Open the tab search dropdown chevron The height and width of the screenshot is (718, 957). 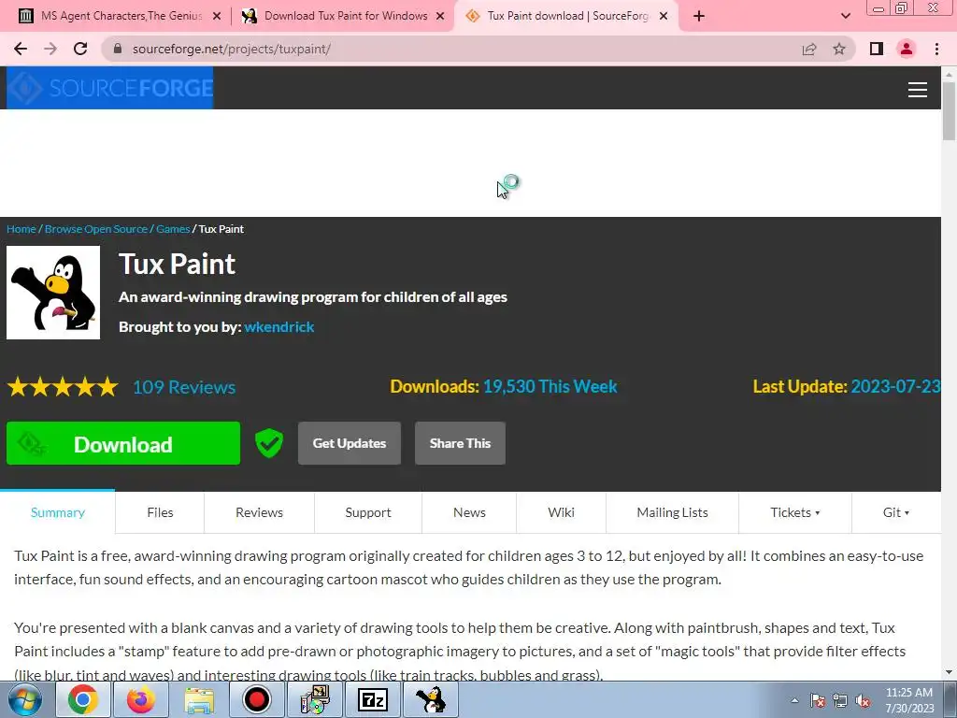pyautogui.click(x=845, y=16)
